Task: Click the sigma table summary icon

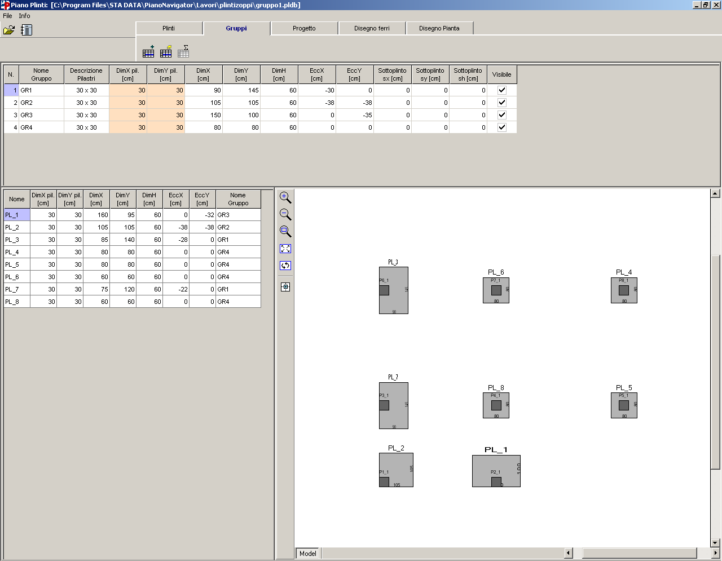Action: click(183, 52)
